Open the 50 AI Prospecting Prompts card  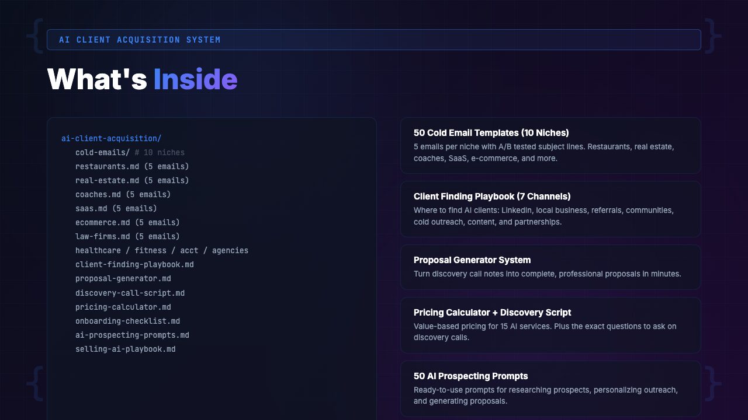pos(550,388)
